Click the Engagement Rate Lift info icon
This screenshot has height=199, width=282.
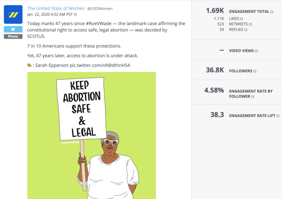coord(278,116)
